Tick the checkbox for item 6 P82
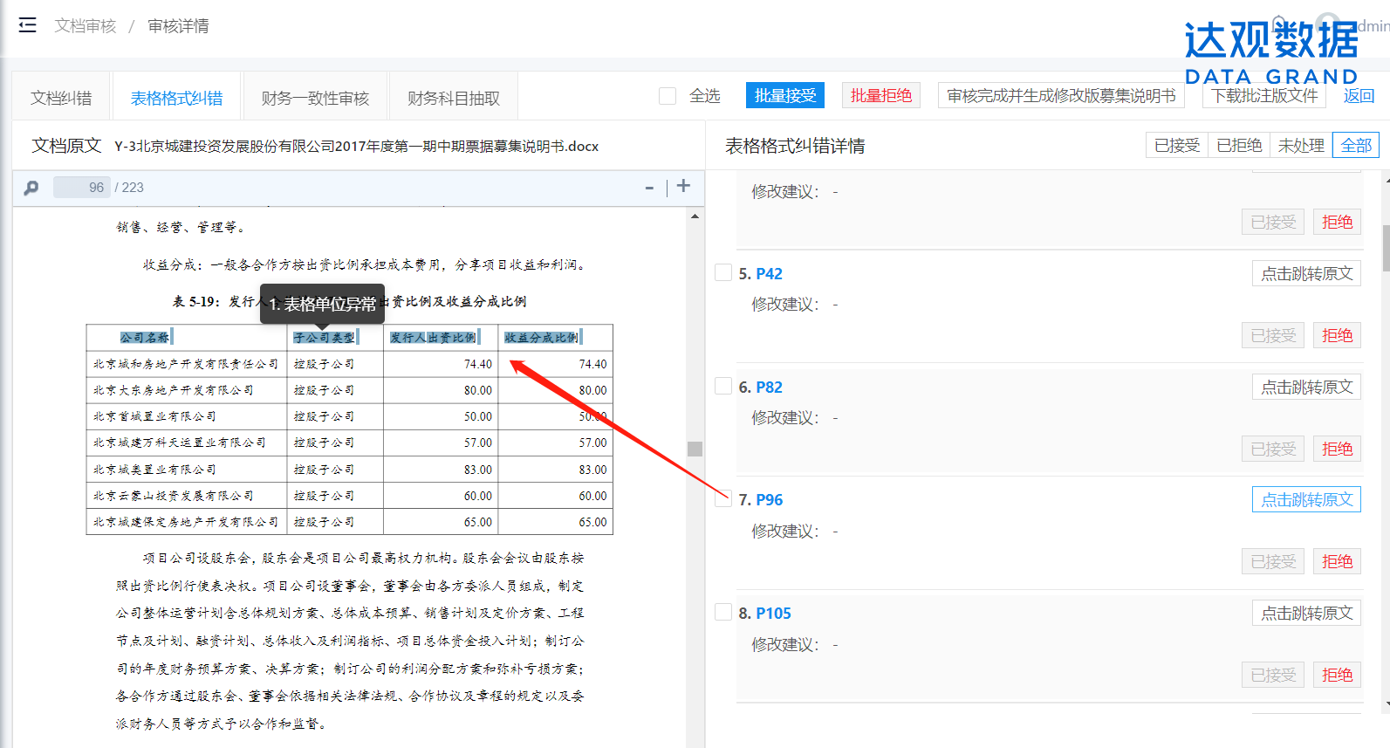This screenshot has height=748, width=1390. (x=723, y=386)
